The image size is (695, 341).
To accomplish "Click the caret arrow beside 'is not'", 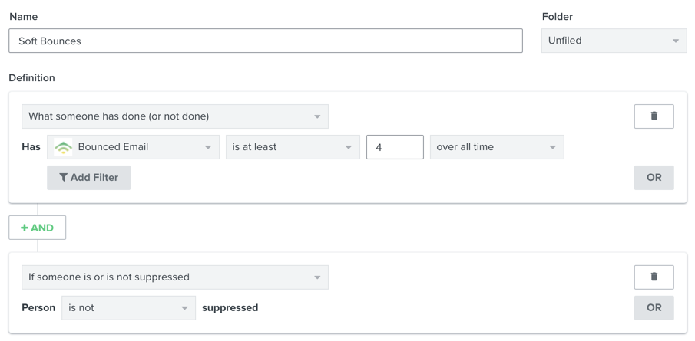I will [184, 308].
